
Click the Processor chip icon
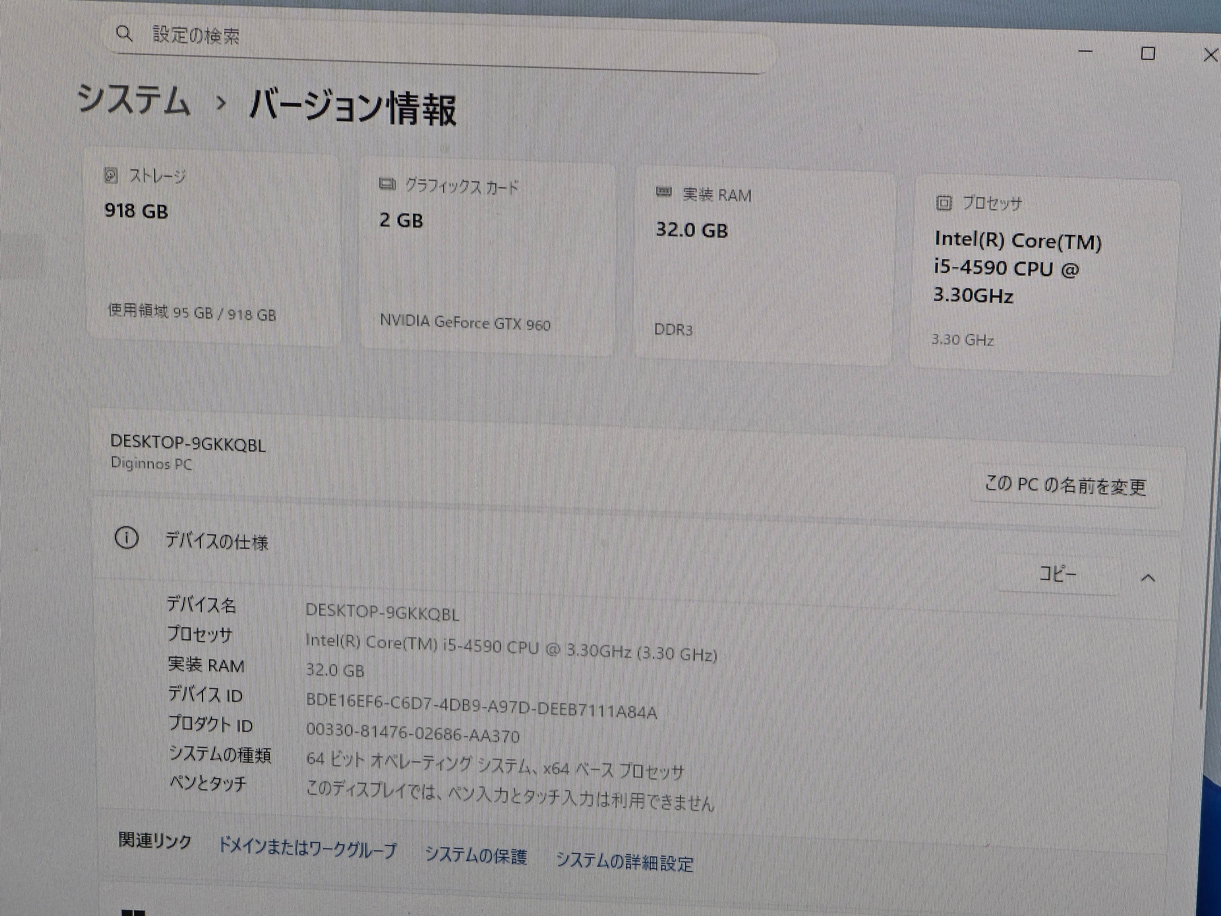pyautogui.click(x=943, y=203)
